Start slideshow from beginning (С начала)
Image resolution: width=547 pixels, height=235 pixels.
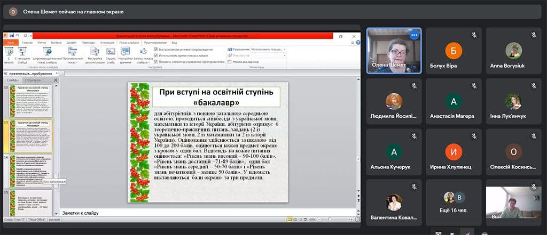coord(9,55)
